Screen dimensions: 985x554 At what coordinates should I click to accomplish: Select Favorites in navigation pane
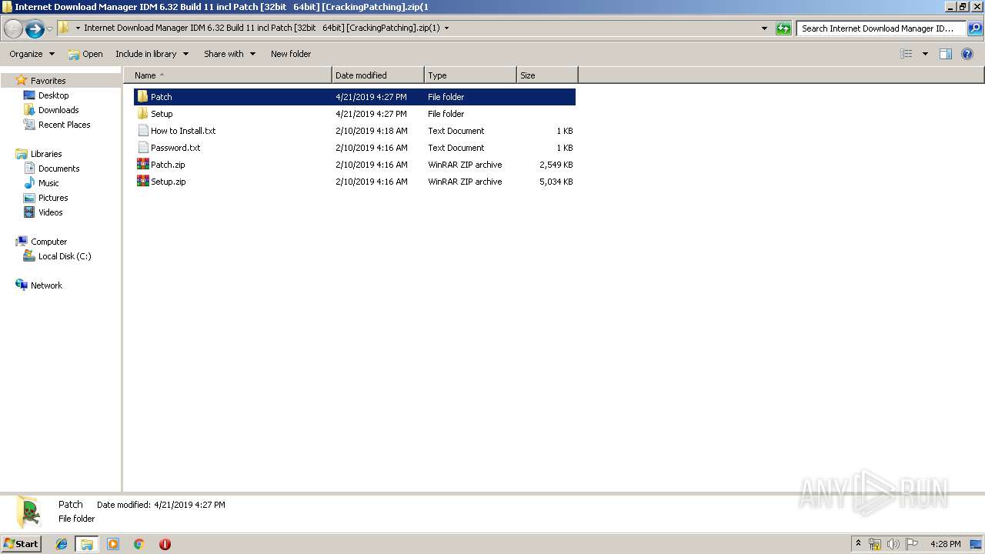(x=48, y=81)
